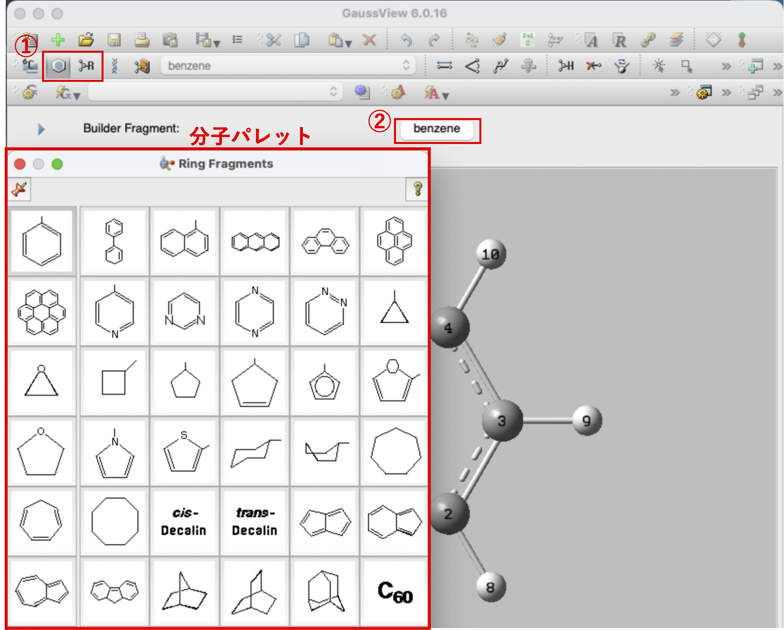
Task: Select the cyclopropane ring fragment
Action: click(395, 312)
